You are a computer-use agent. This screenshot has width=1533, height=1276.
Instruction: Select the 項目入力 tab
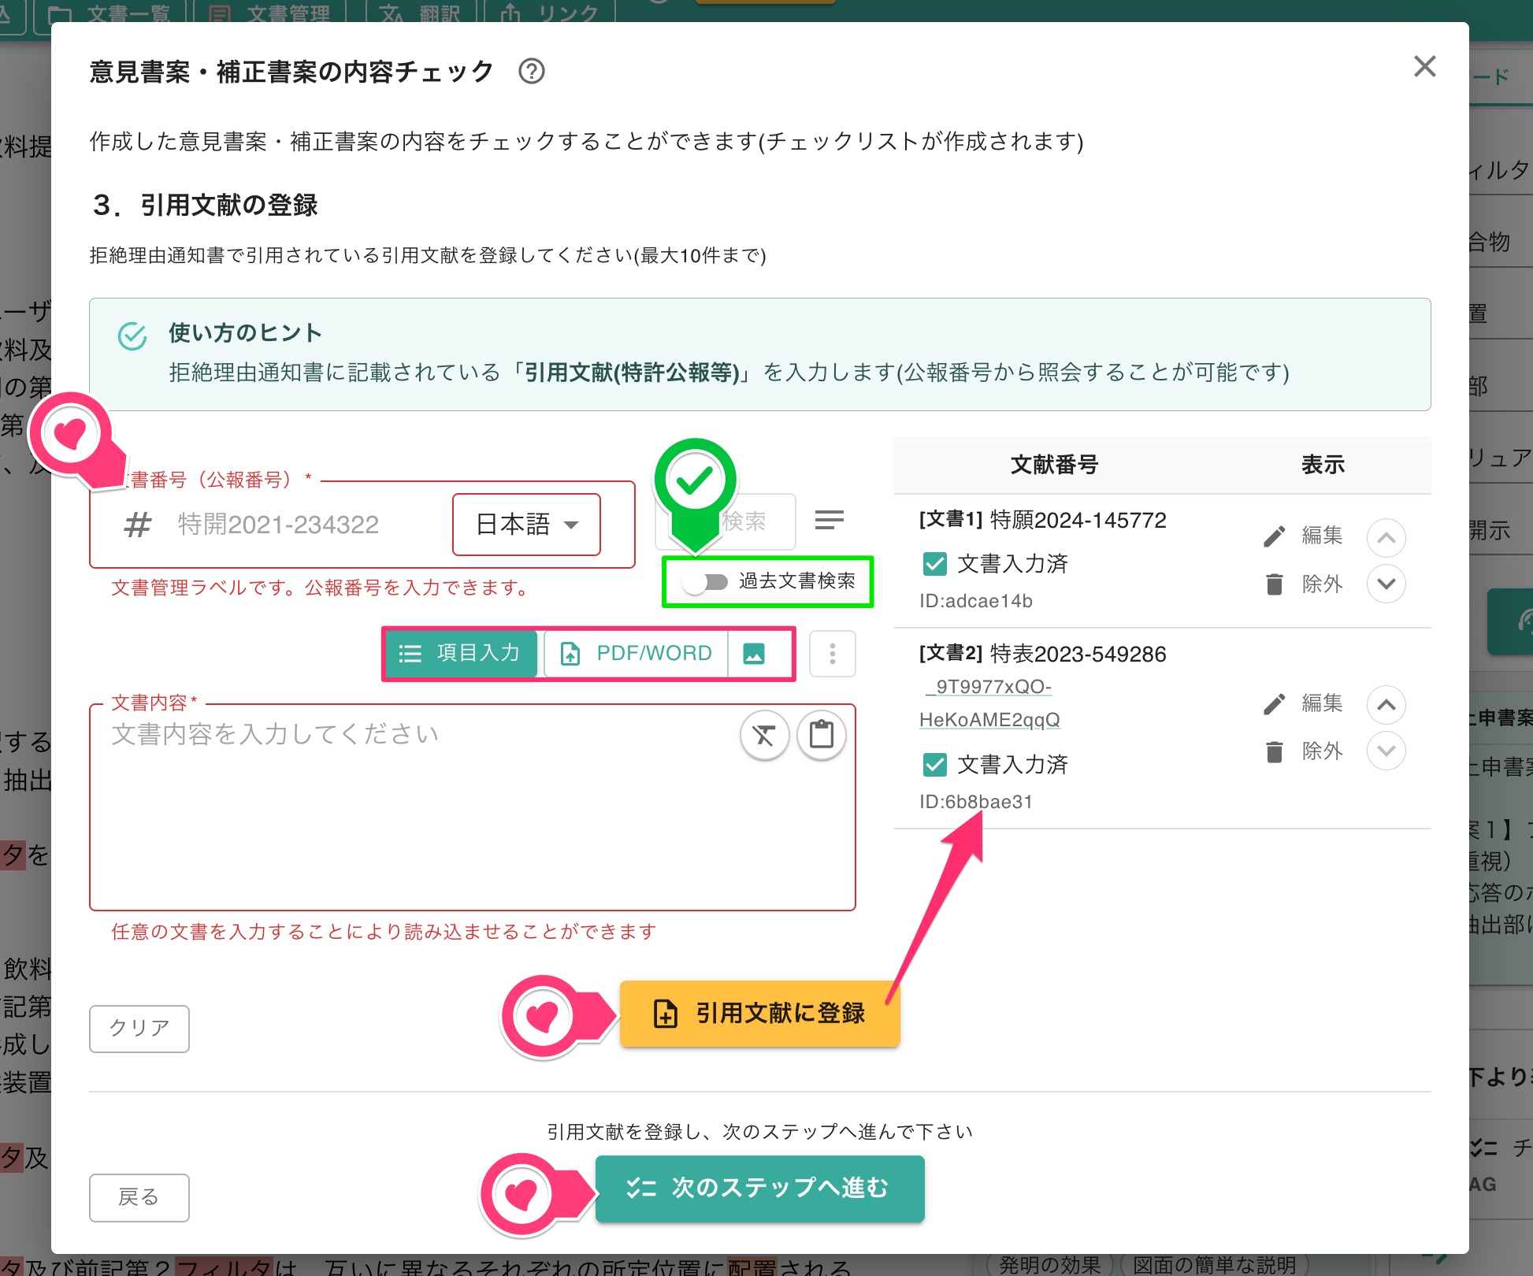click(x=461, y=654)
